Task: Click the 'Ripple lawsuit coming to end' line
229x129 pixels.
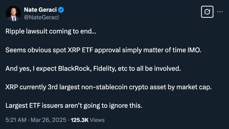Action: 51,31
